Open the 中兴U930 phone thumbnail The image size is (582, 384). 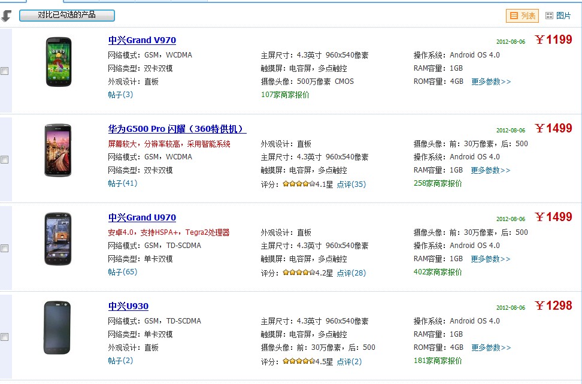[x=57, y=327]
